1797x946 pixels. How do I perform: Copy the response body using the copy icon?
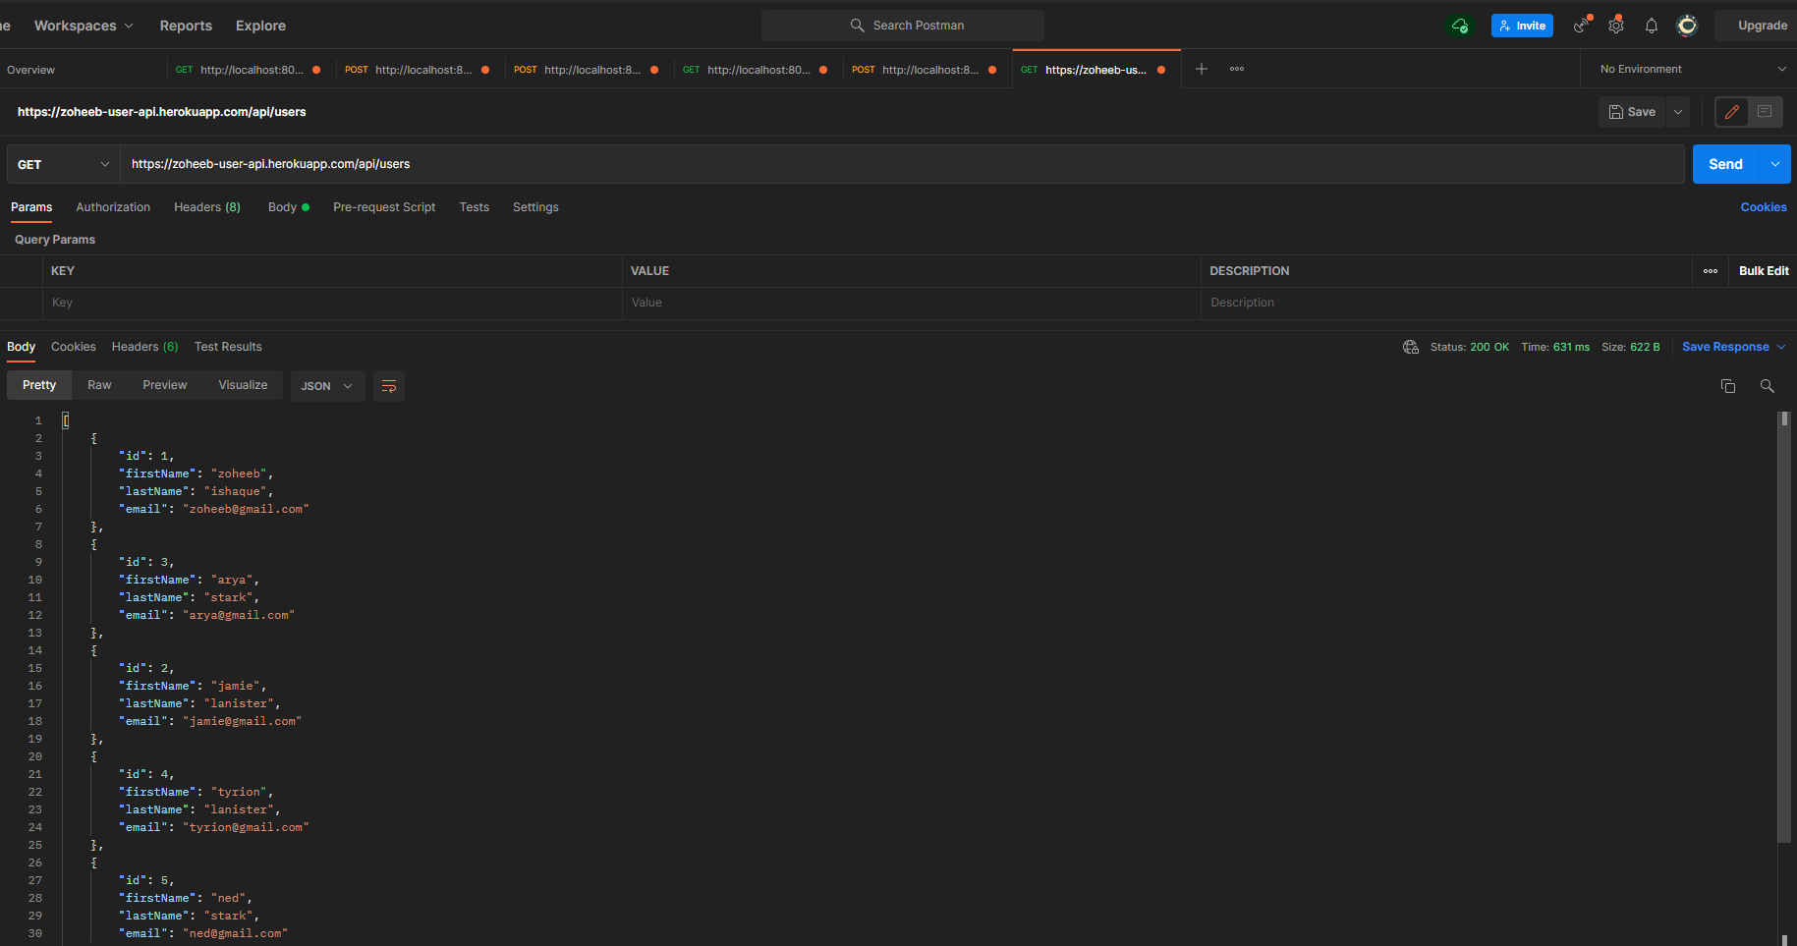(x=1728, y=386)
